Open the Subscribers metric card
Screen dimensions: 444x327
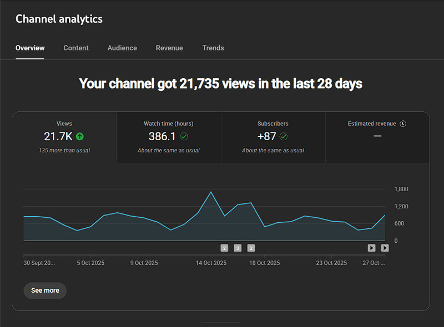273,137
